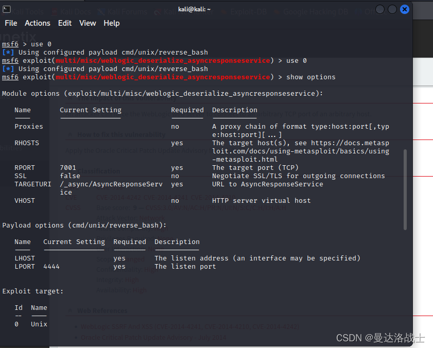433x348 pixels.
Task: Click the RHOSTS option name
Action: point(27,143)
